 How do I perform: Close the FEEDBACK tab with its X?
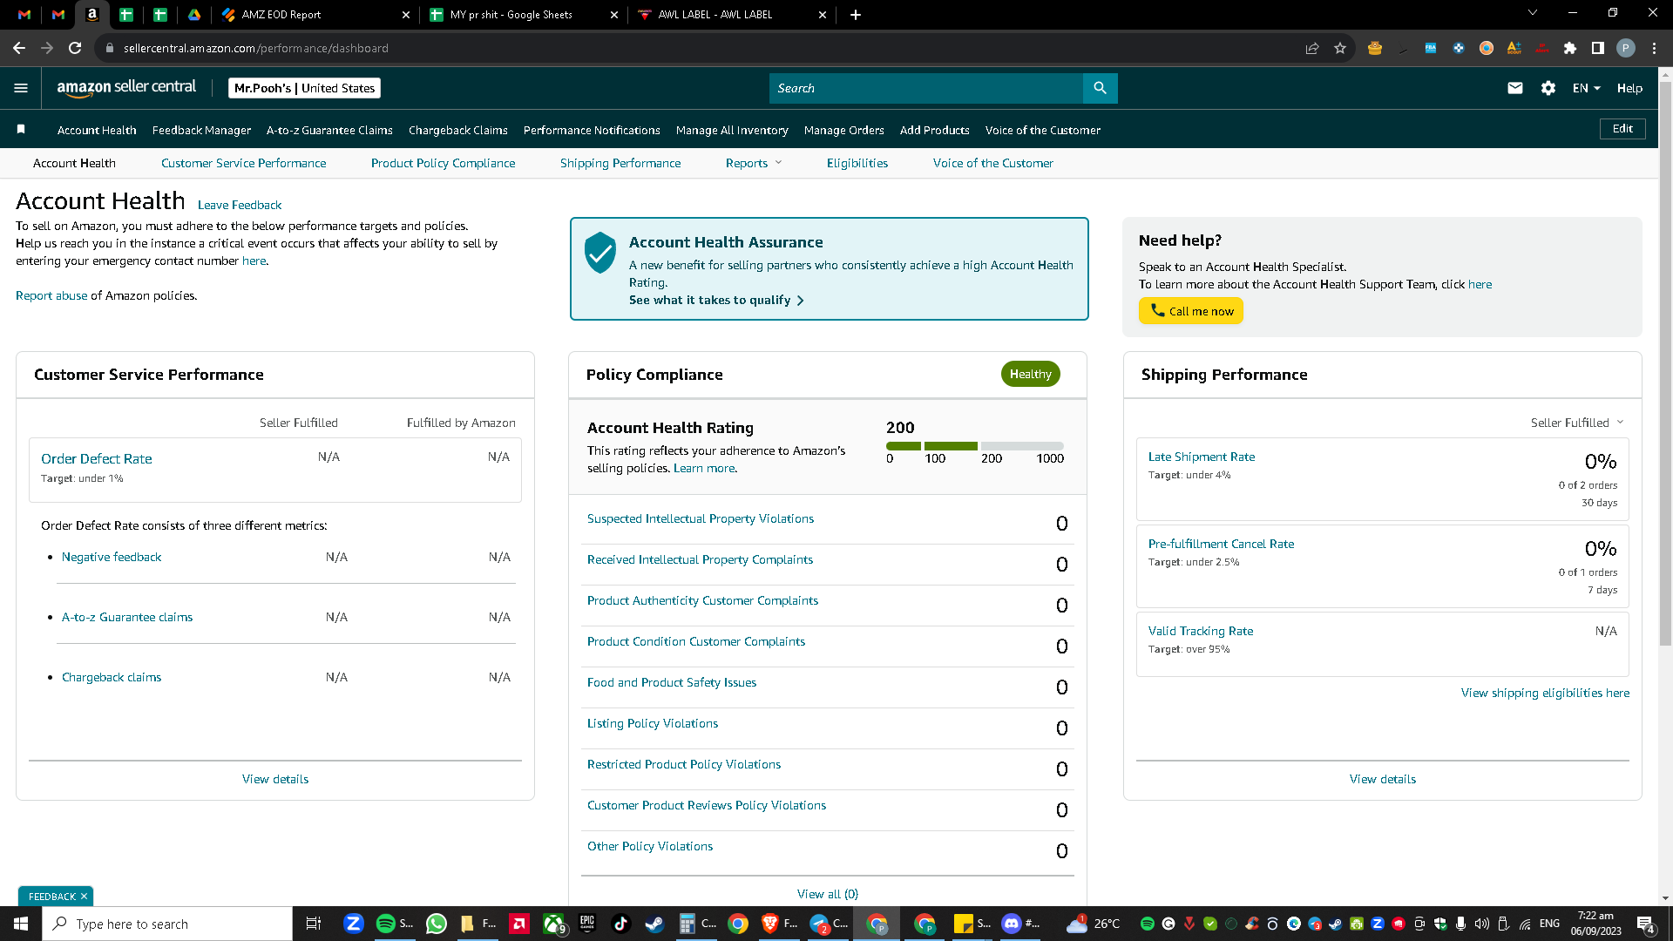click(x=84, y=897)
